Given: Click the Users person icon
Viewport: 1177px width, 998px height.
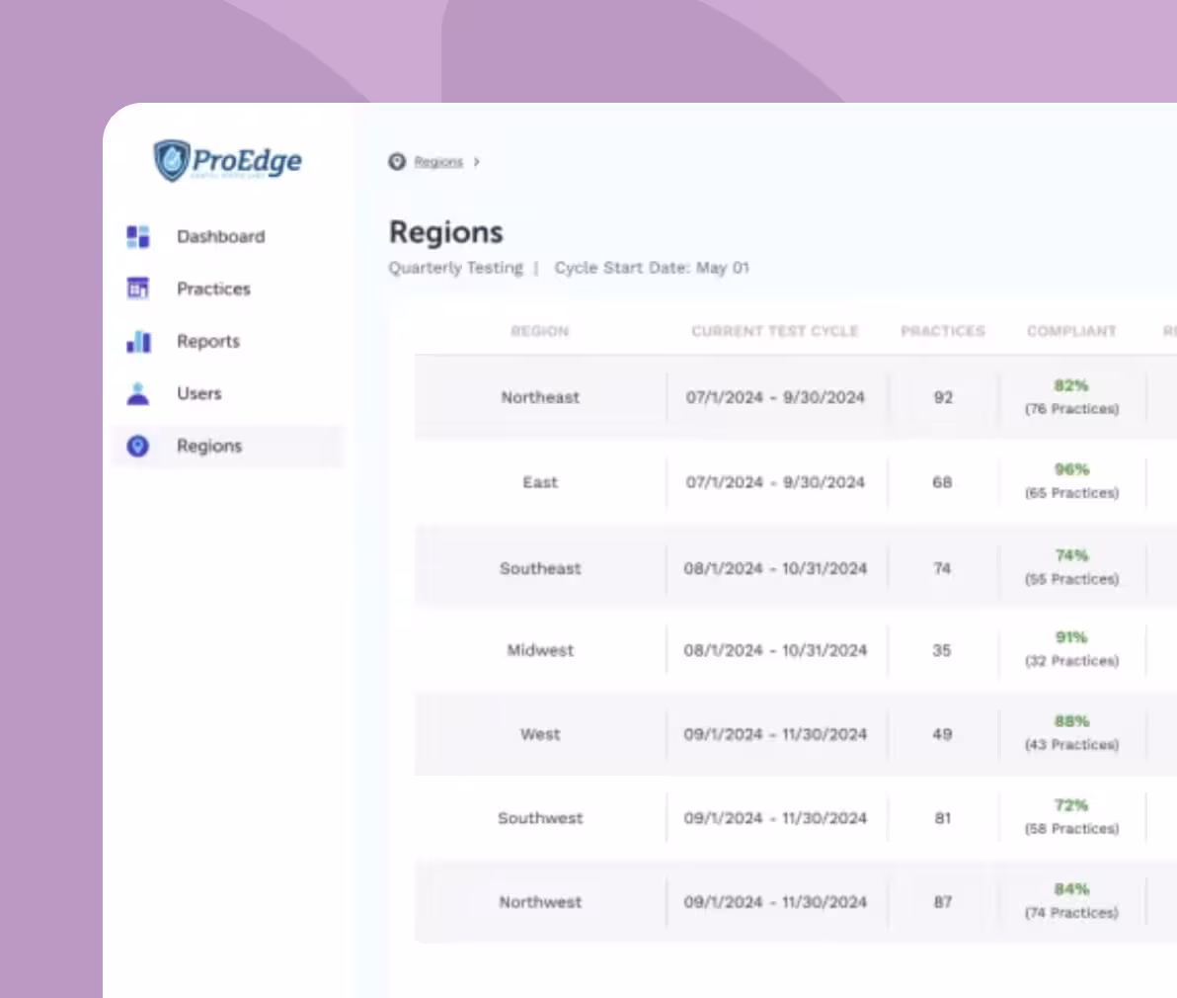Looking at the screenshot, I should click(x=138, y=393).
